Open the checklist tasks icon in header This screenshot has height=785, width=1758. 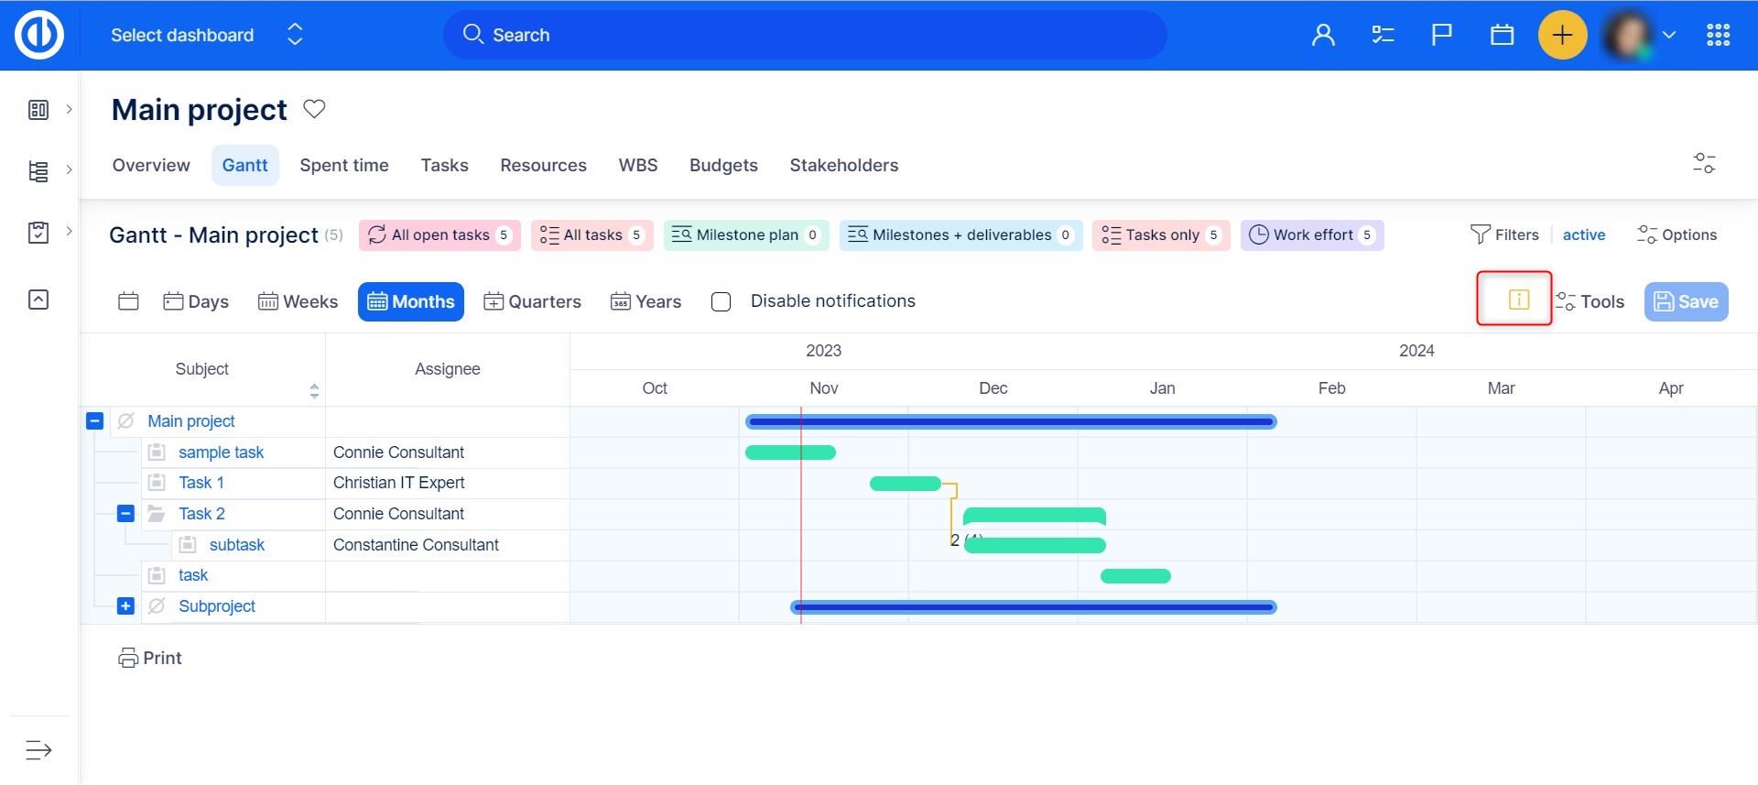click(1382, 35)
